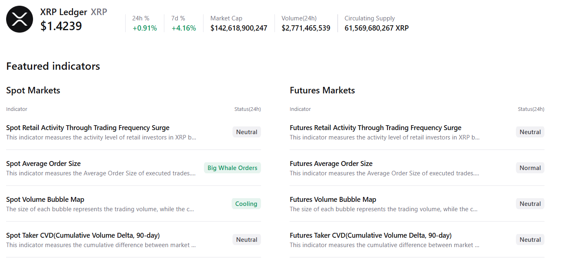
Task: Open the Futures Average Order Size indicator
Action: point(331,164)
